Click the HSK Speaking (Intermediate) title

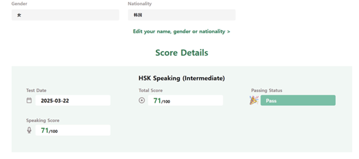181,78
